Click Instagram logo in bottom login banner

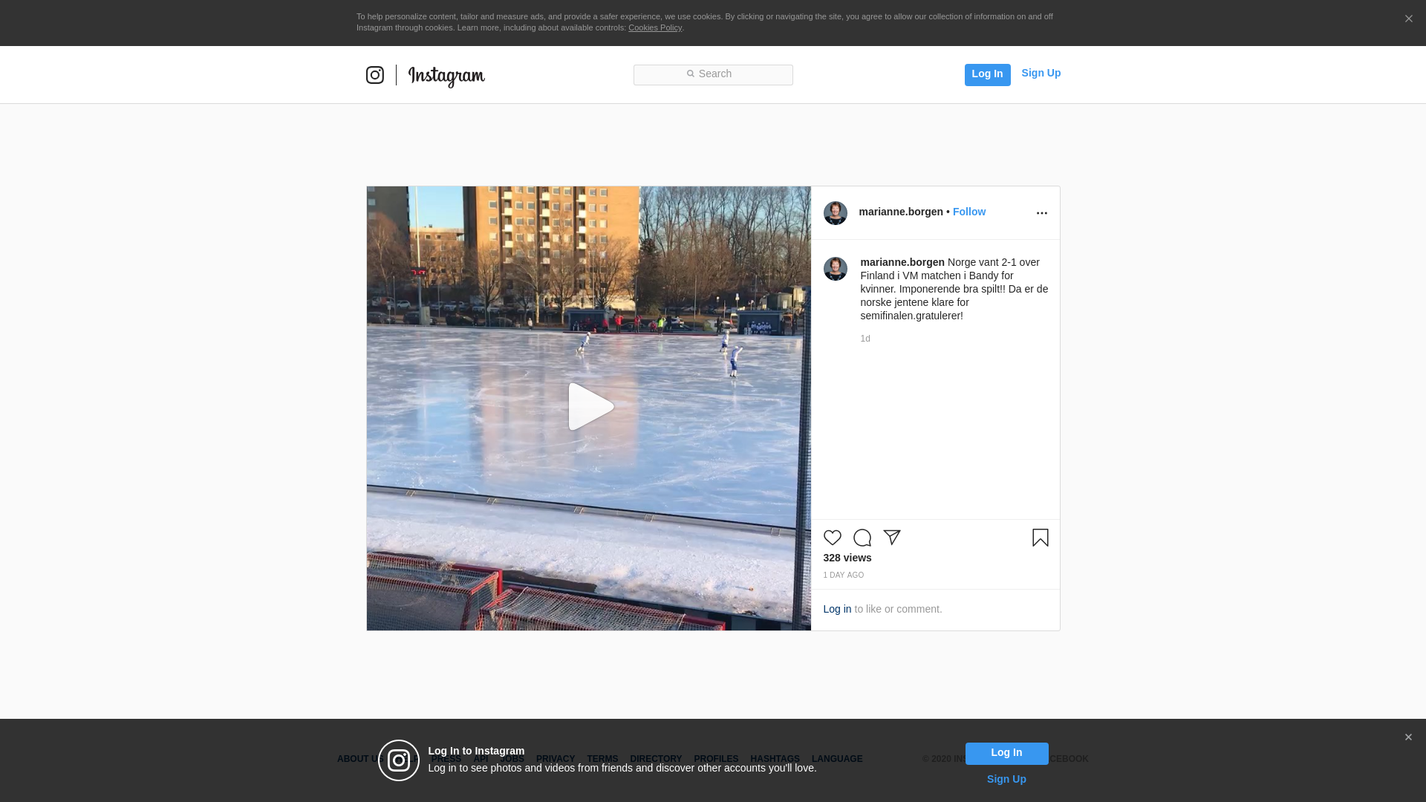coord(399,760)
